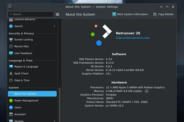
Task: Click the Autostart icon
Action: pyautogui.click(x=11, y=114)
